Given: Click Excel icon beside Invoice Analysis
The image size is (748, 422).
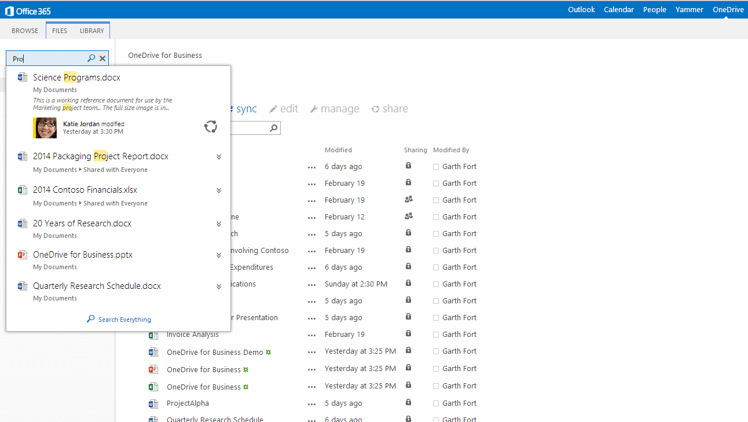Looking at the screenshot, I should 153,335.
